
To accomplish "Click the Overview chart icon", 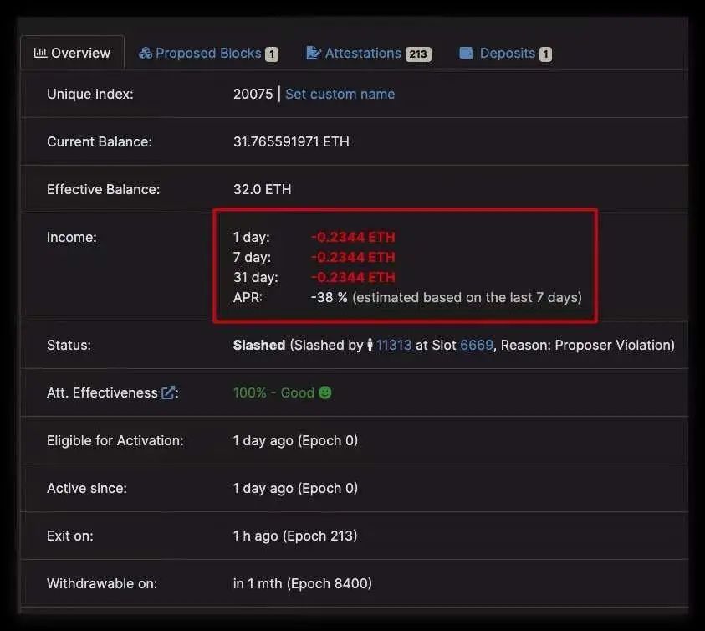I will [40, 53].
